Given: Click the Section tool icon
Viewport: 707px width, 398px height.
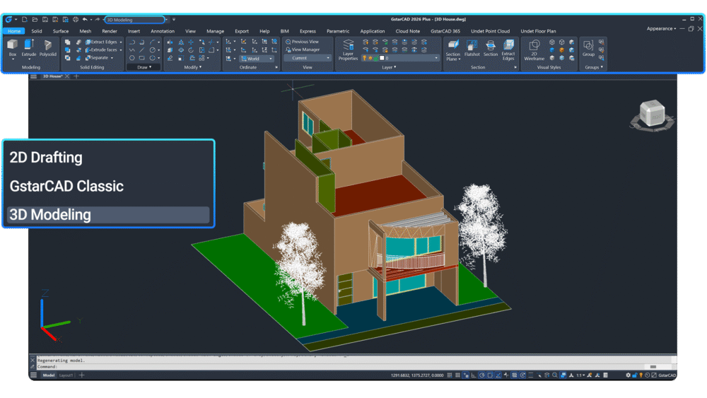Looking at the screenshot, I should pyautogui.click(x=491, y=48).
